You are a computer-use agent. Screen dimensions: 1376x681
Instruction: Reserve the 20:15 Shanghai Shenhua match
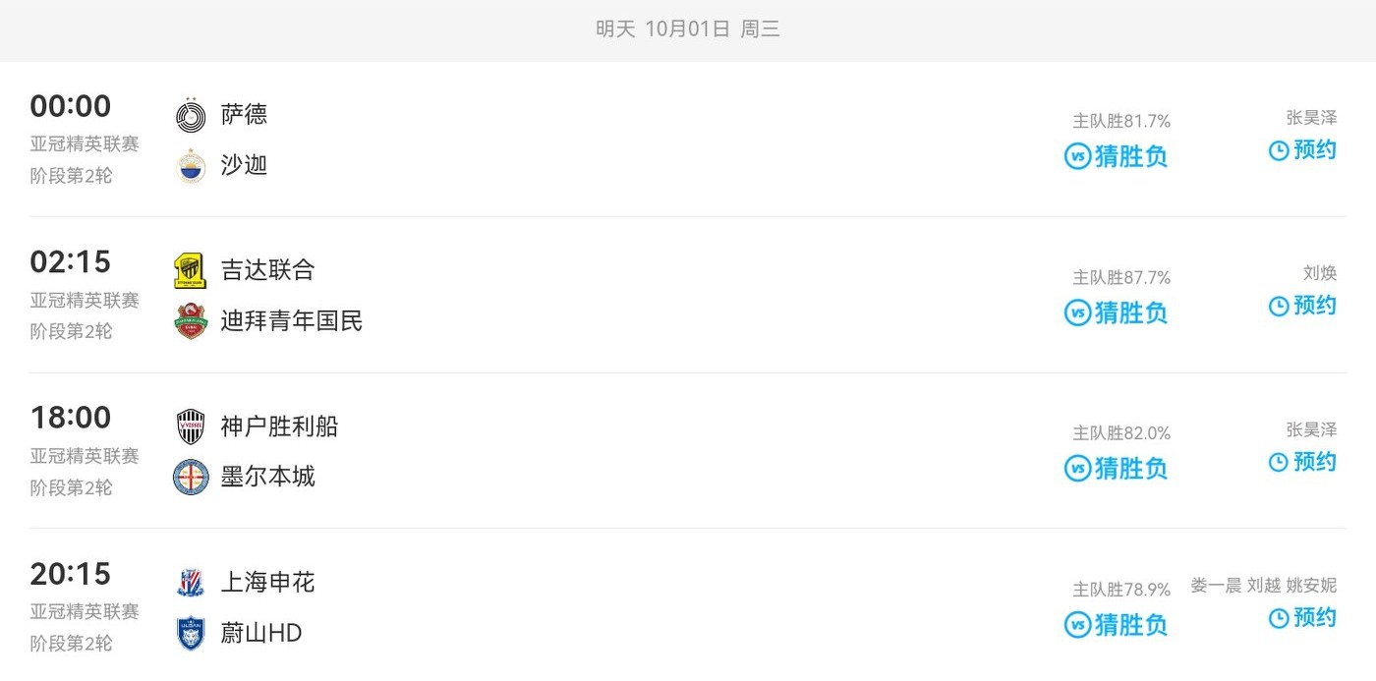click(x=1302, y=618)
